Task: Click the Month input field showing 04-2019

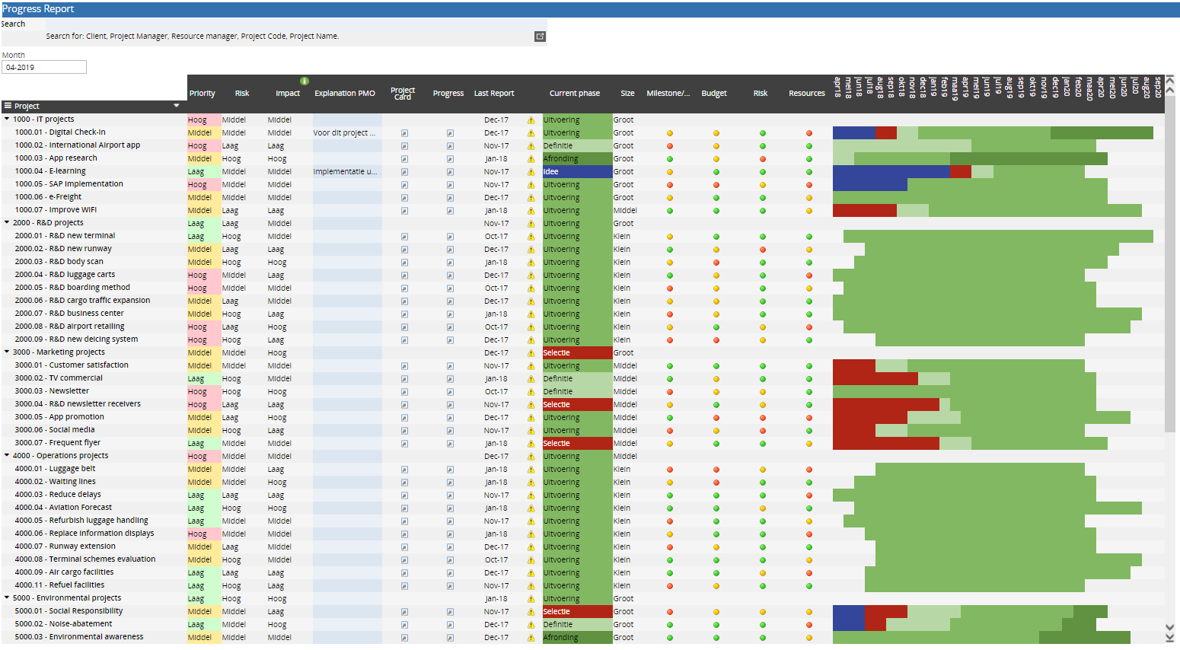Action: 44,68
